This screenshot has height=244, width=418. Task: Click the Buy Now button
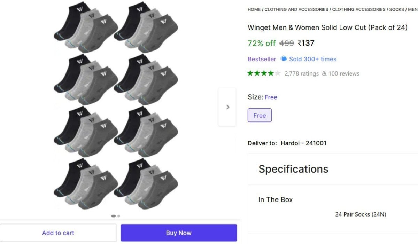(179, 233)
